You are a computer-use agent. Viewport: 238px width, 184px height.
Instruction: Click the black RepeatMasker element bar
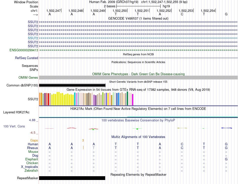point(72,178)
